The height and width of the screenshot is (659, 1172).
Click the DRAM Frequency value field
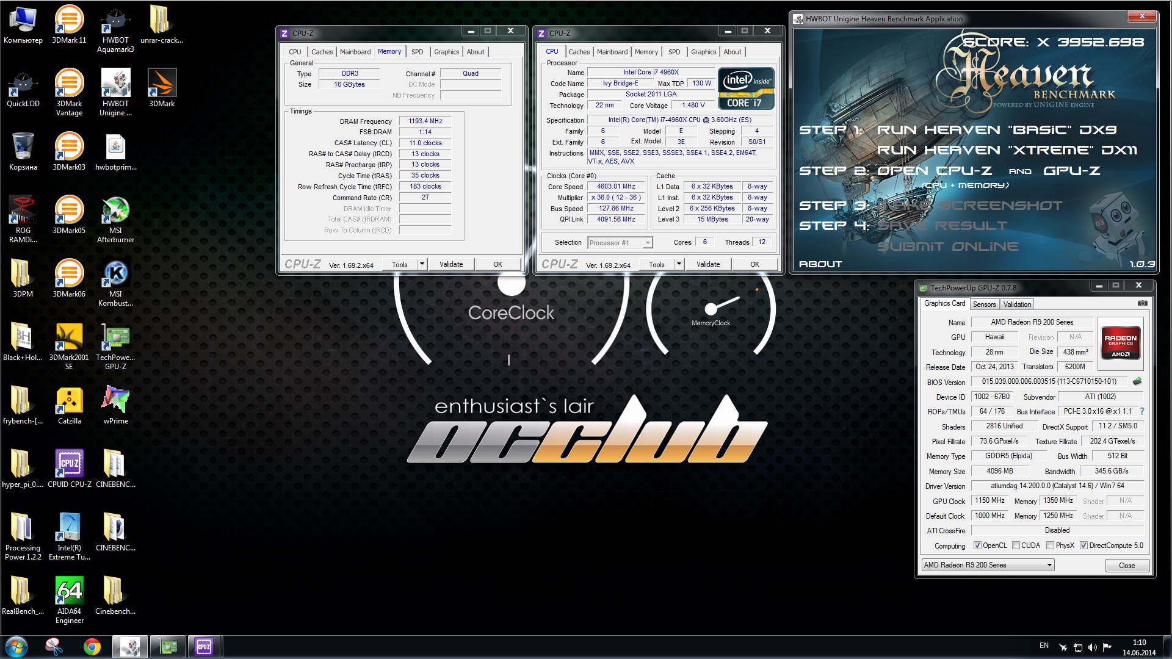click(425, 121)
